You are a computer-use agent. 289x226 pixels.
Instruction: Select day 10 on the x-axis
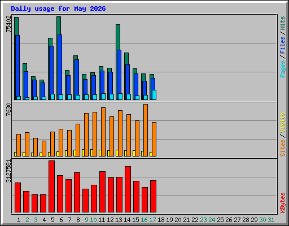point(93,220)
